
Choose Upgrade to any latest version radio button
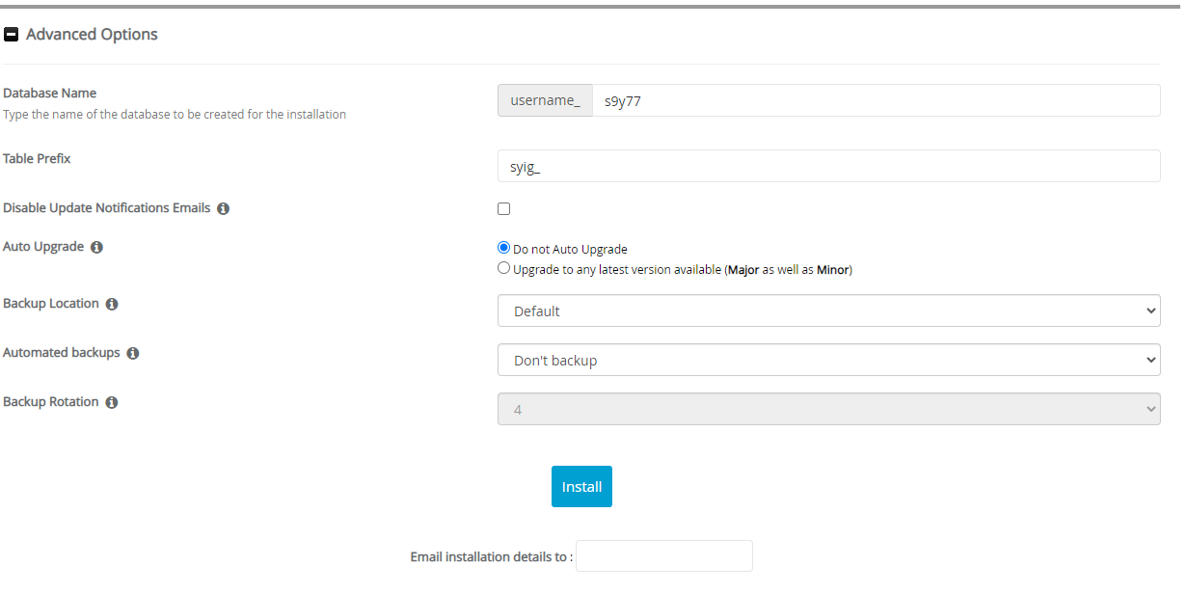point(503,269)
